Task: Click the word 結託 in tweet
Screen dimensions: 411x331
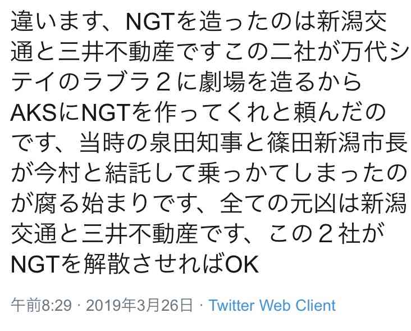Action: tap(127, 173)
